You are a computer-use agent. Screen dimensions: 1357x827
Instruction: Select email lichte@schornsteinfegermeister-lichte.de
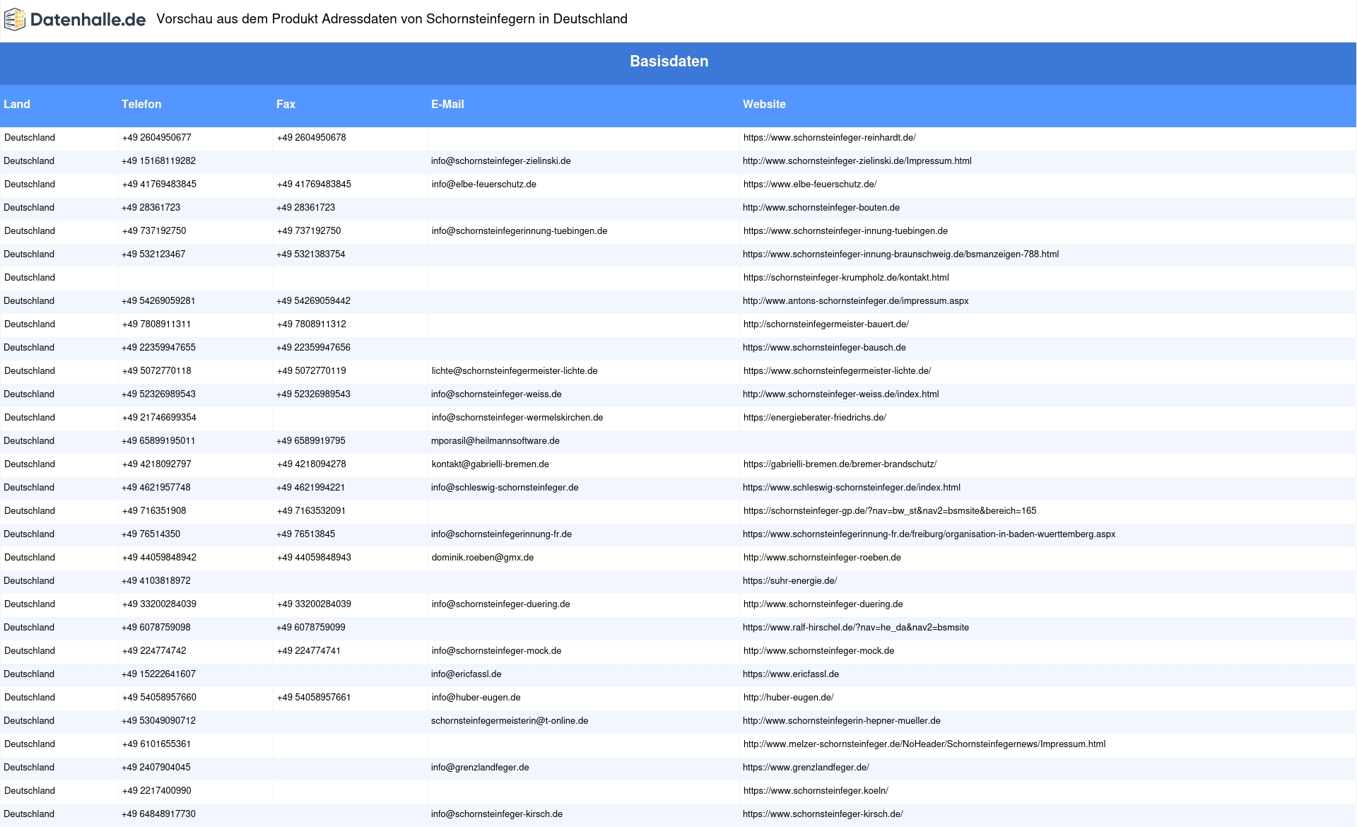tap(515, 371)
